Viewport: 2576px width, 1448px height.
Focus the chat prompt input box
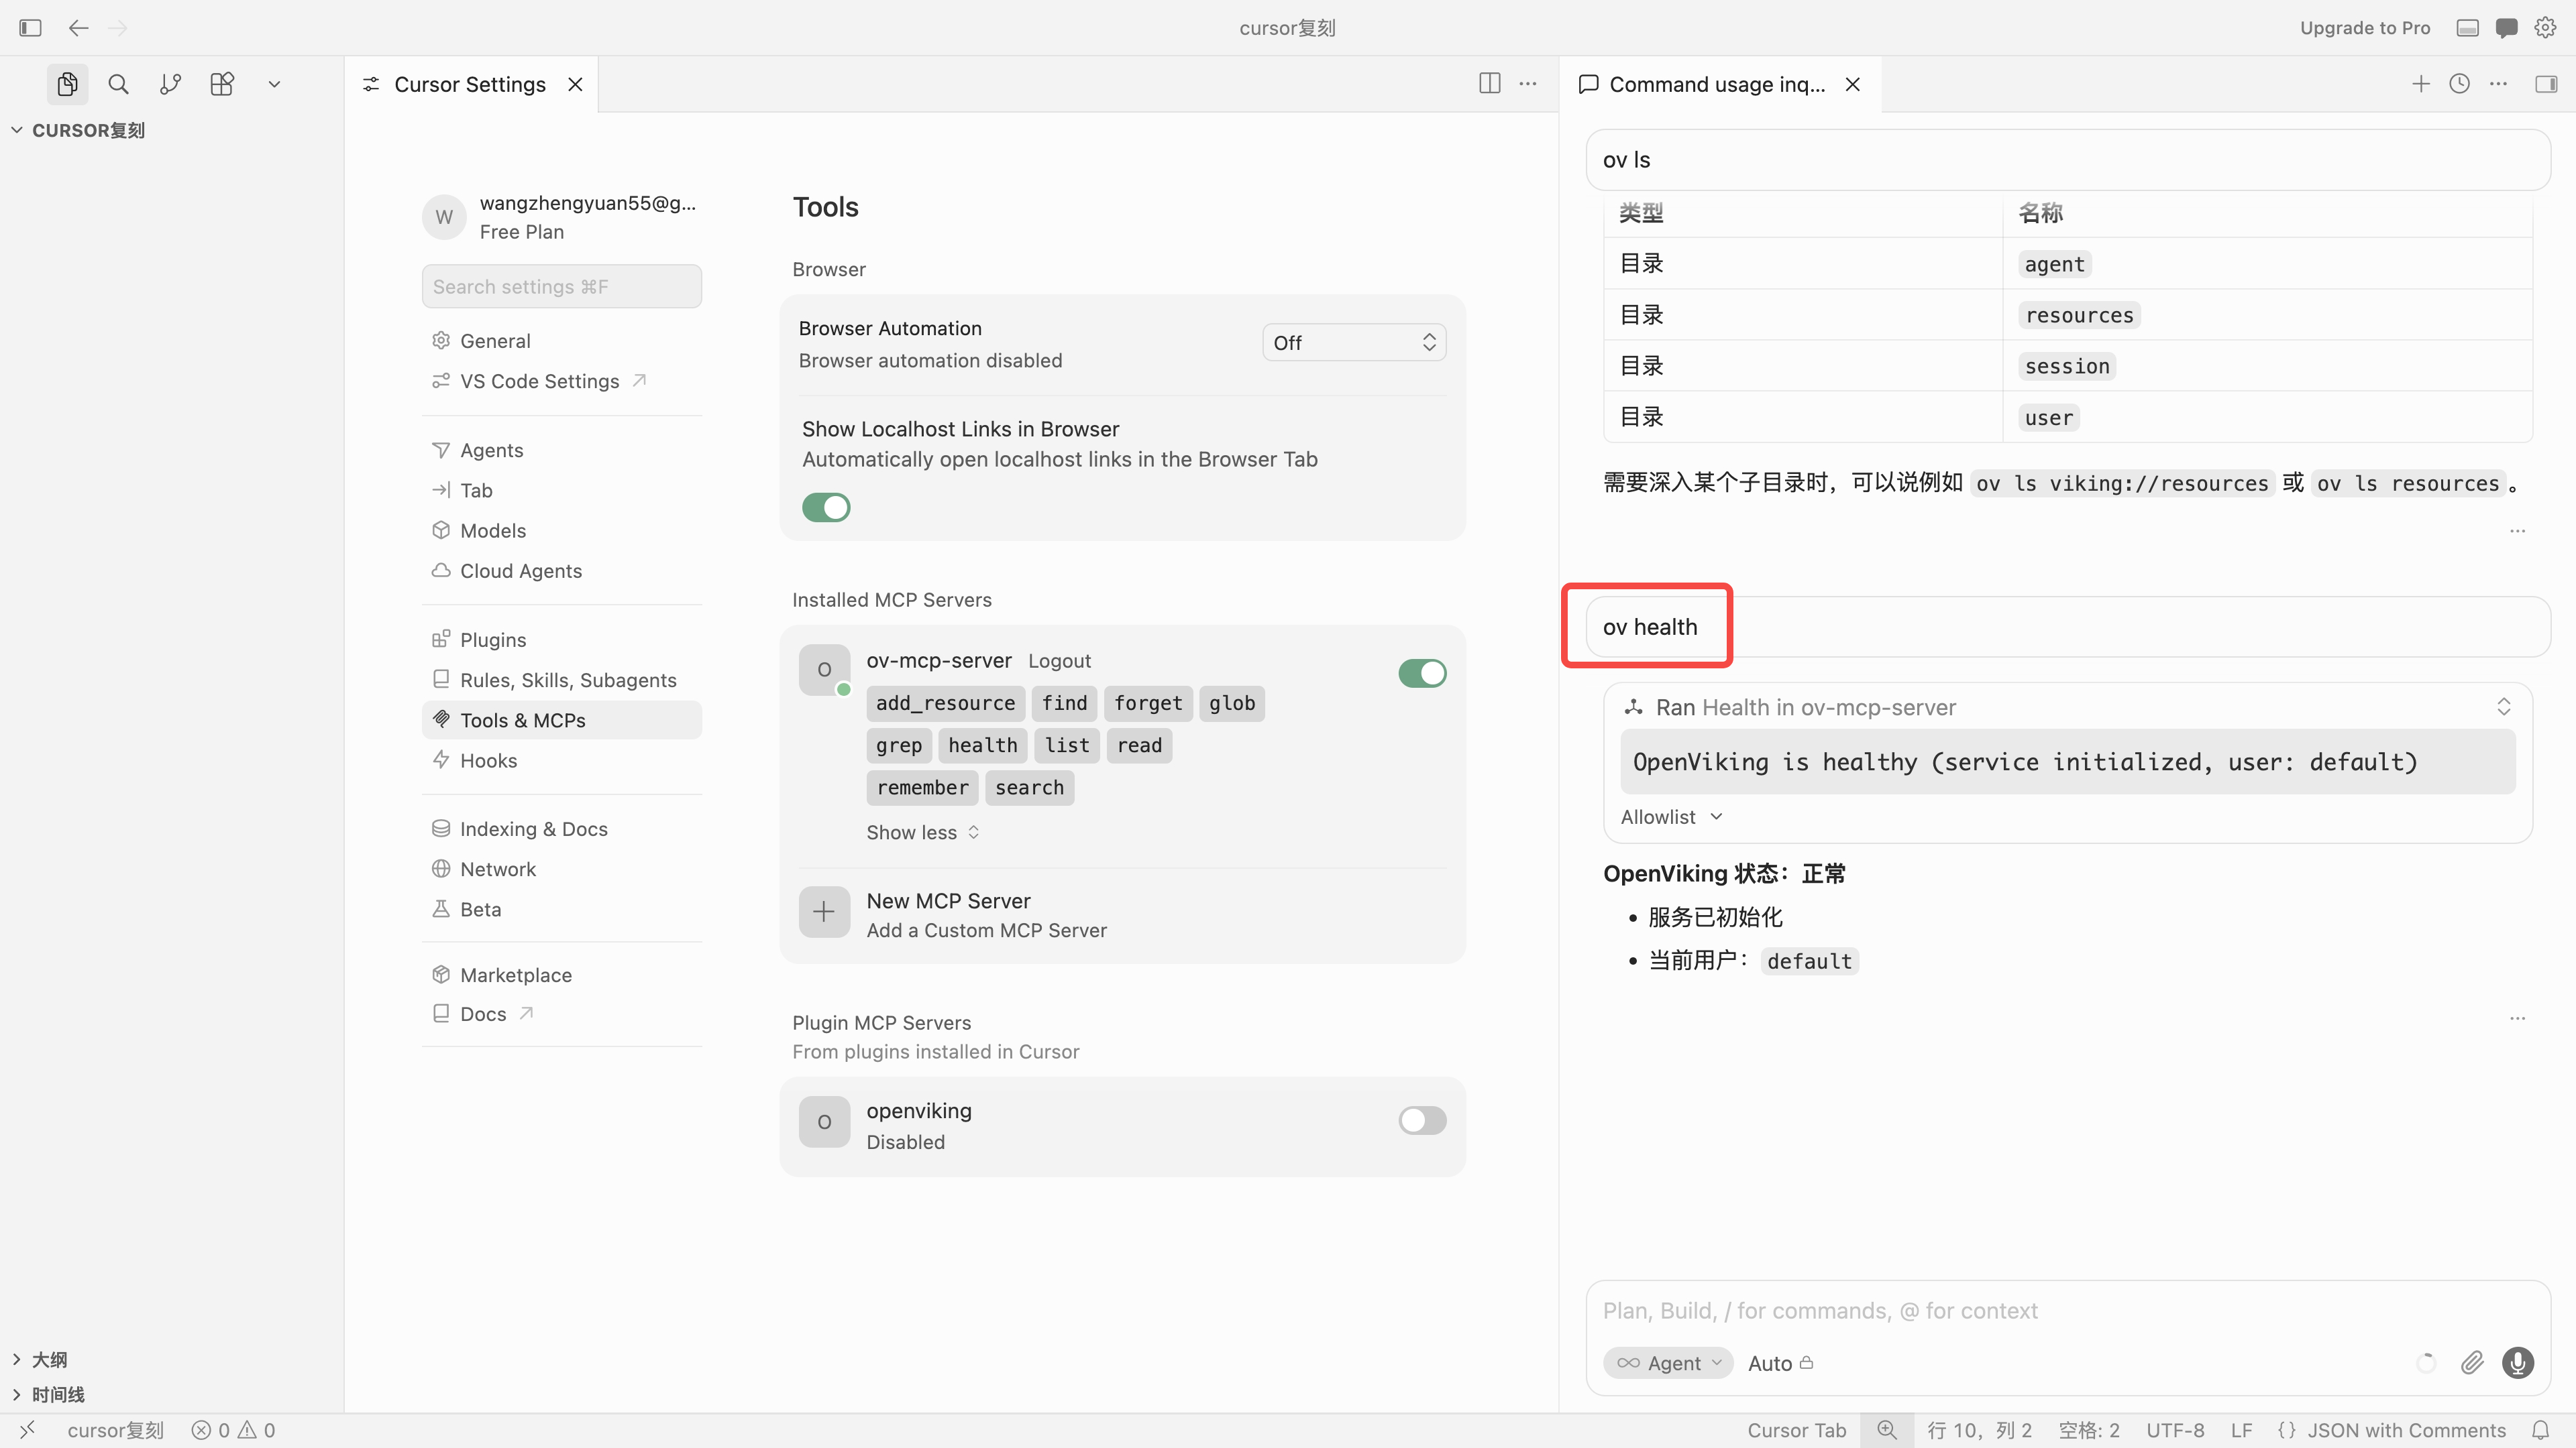click(x=2067, y=1311)
